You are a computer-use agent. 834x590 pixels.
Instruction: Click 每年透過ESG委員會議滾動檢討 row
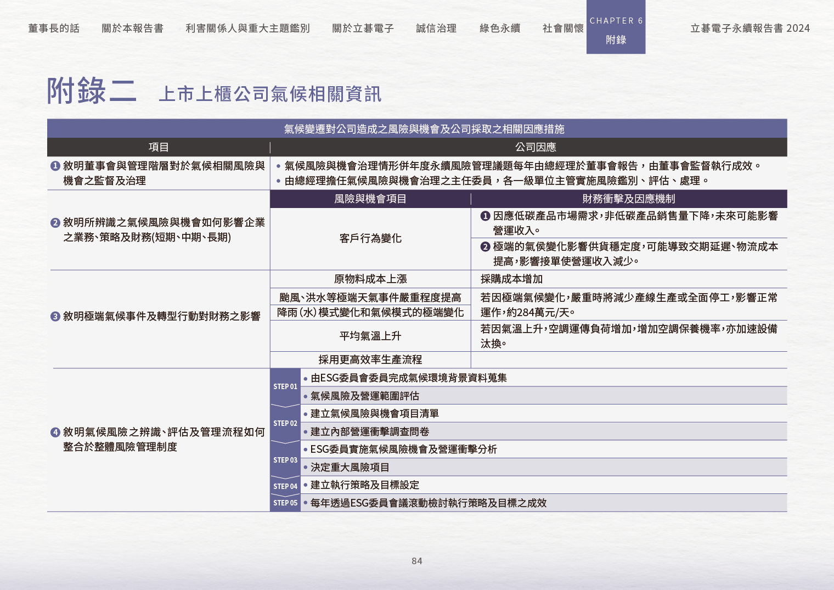pyautogui.click(x=544, y=503)
